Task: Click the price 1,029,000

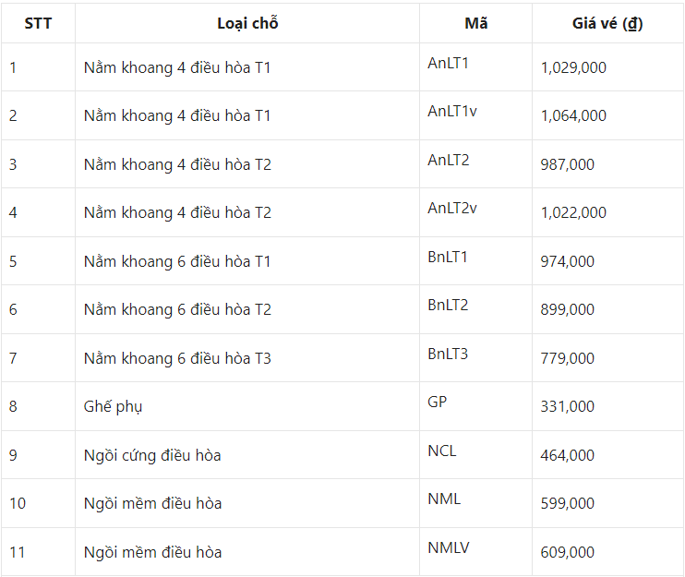Action: tap(573, 67)
